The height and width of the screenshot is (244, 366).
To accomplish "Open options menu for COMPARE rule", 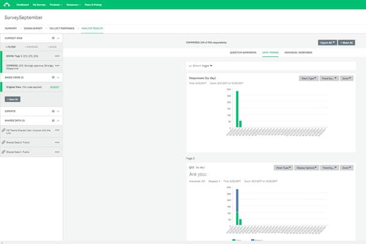I will tap(57, 66).
